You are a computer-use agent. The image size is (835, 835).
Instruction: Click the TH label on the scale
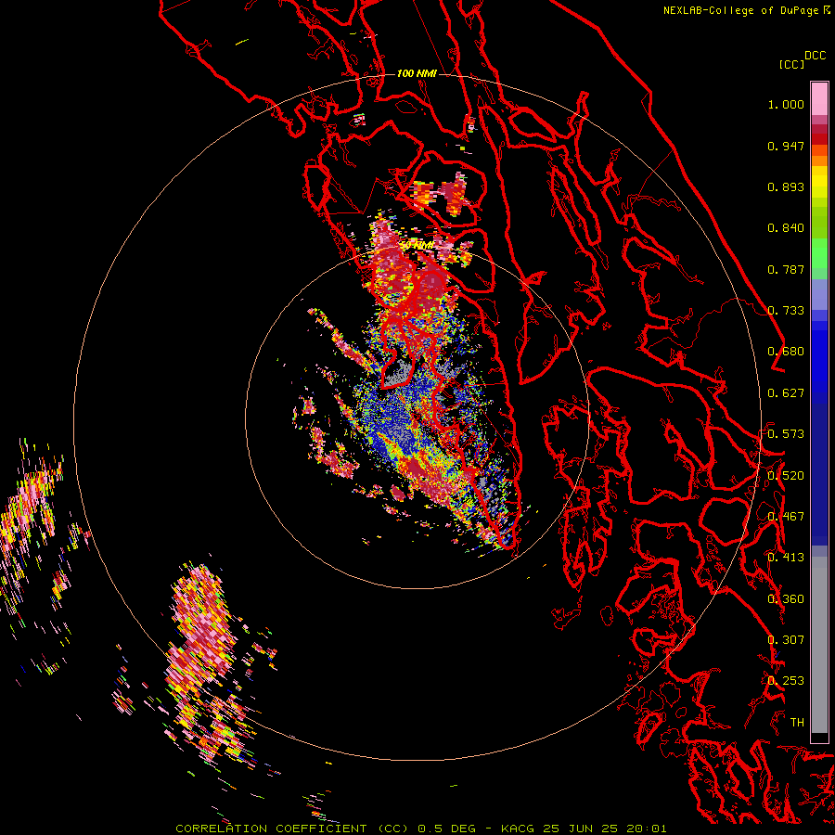(x=797, y=723)
